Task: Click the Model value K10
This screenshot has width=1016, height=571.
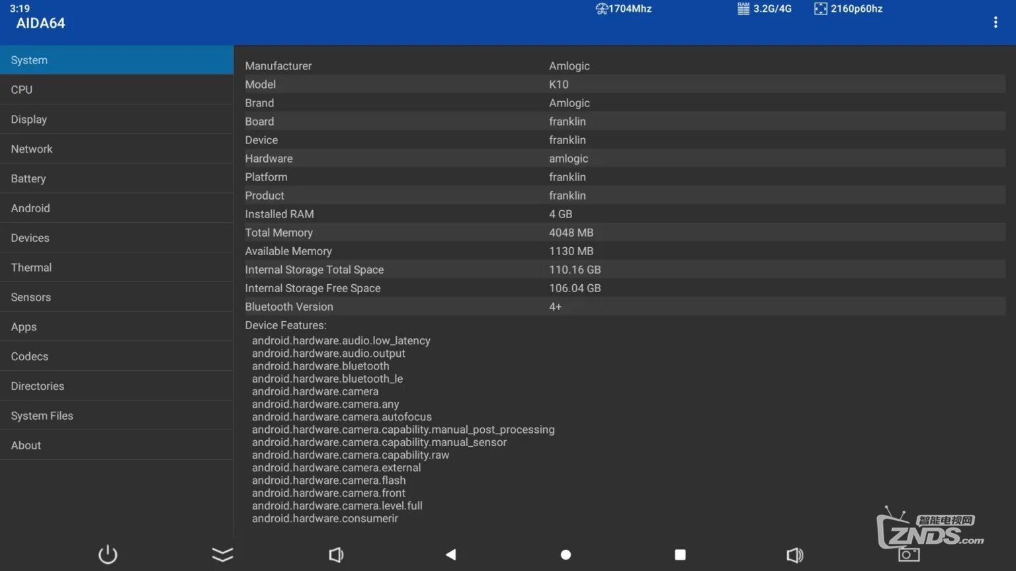Action: click(x=559, y=85)
